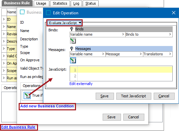179x131 pixels.
Task: Click Add new Business Condition link
Action: [x=47, y=106]
